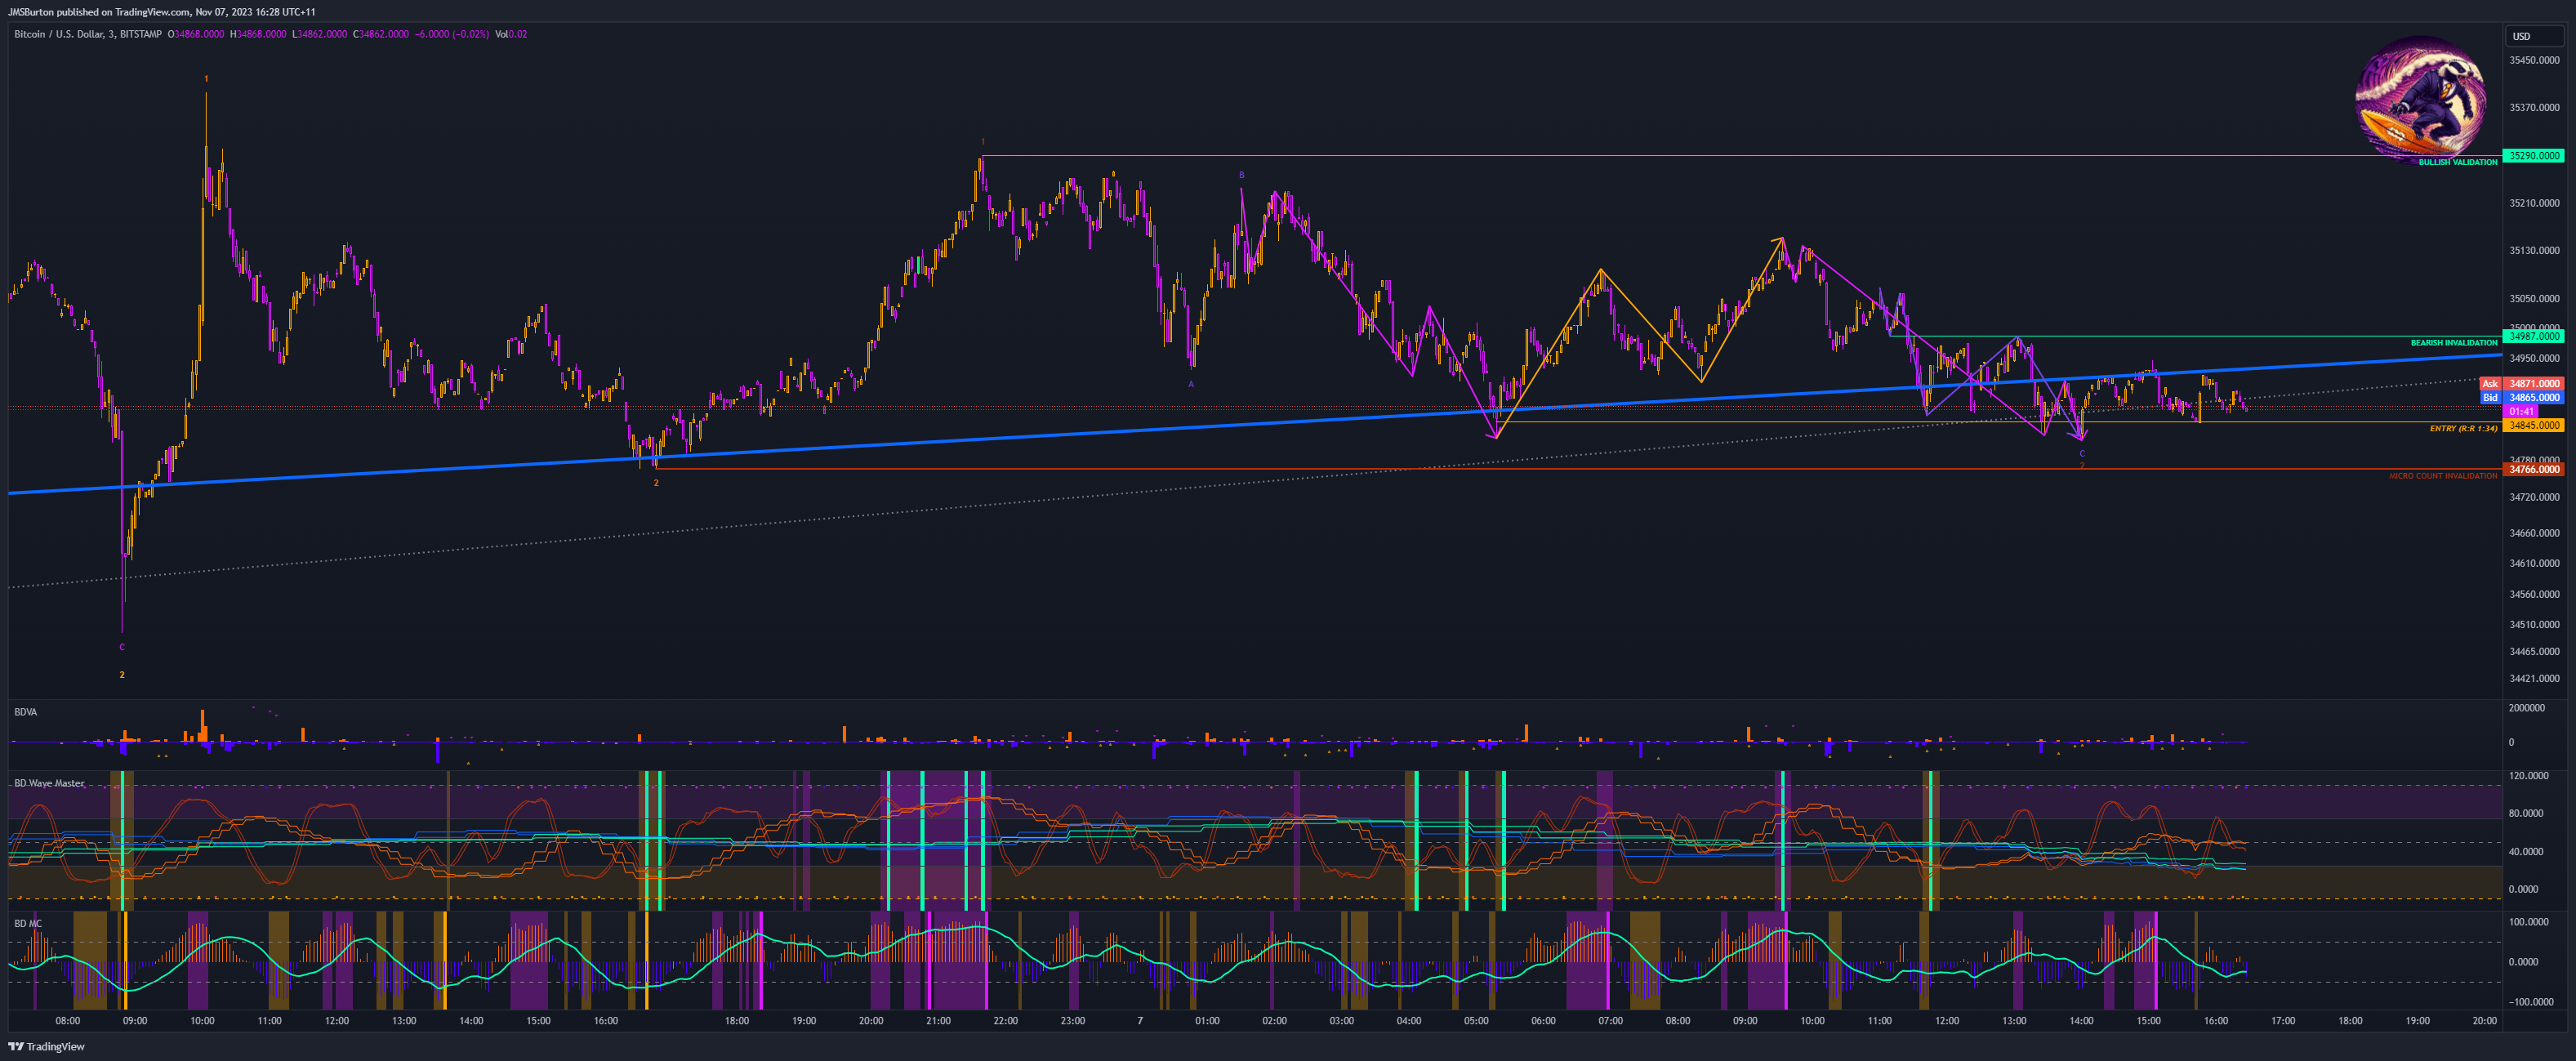Click the Bid 34865.0000 price tag
The width and height of the screenshot is (2576, 1061).
(x=2521, y=398)
